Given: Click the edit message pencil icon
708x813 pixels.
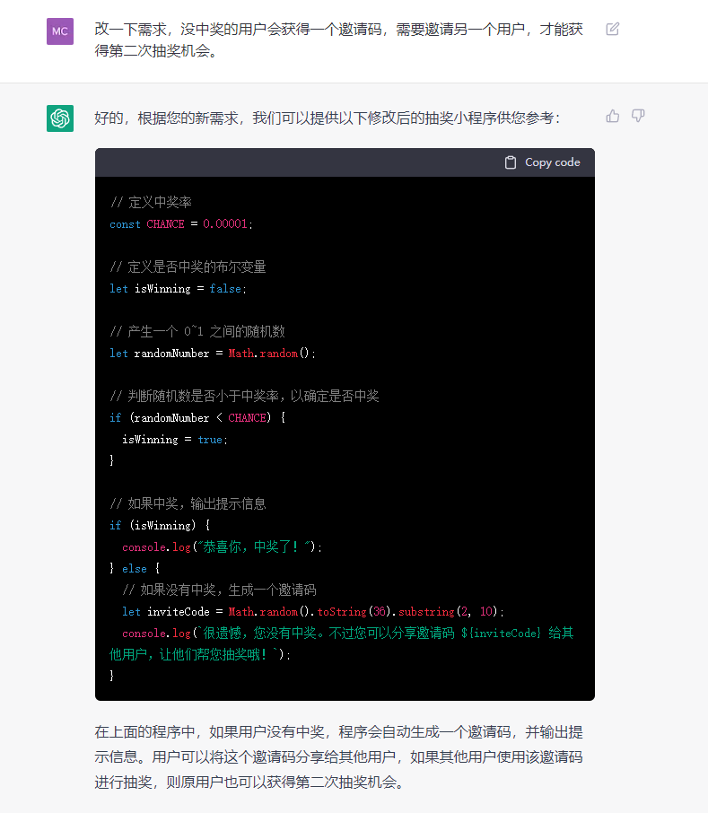Looking at the screenshot, I should pos(613,29).
